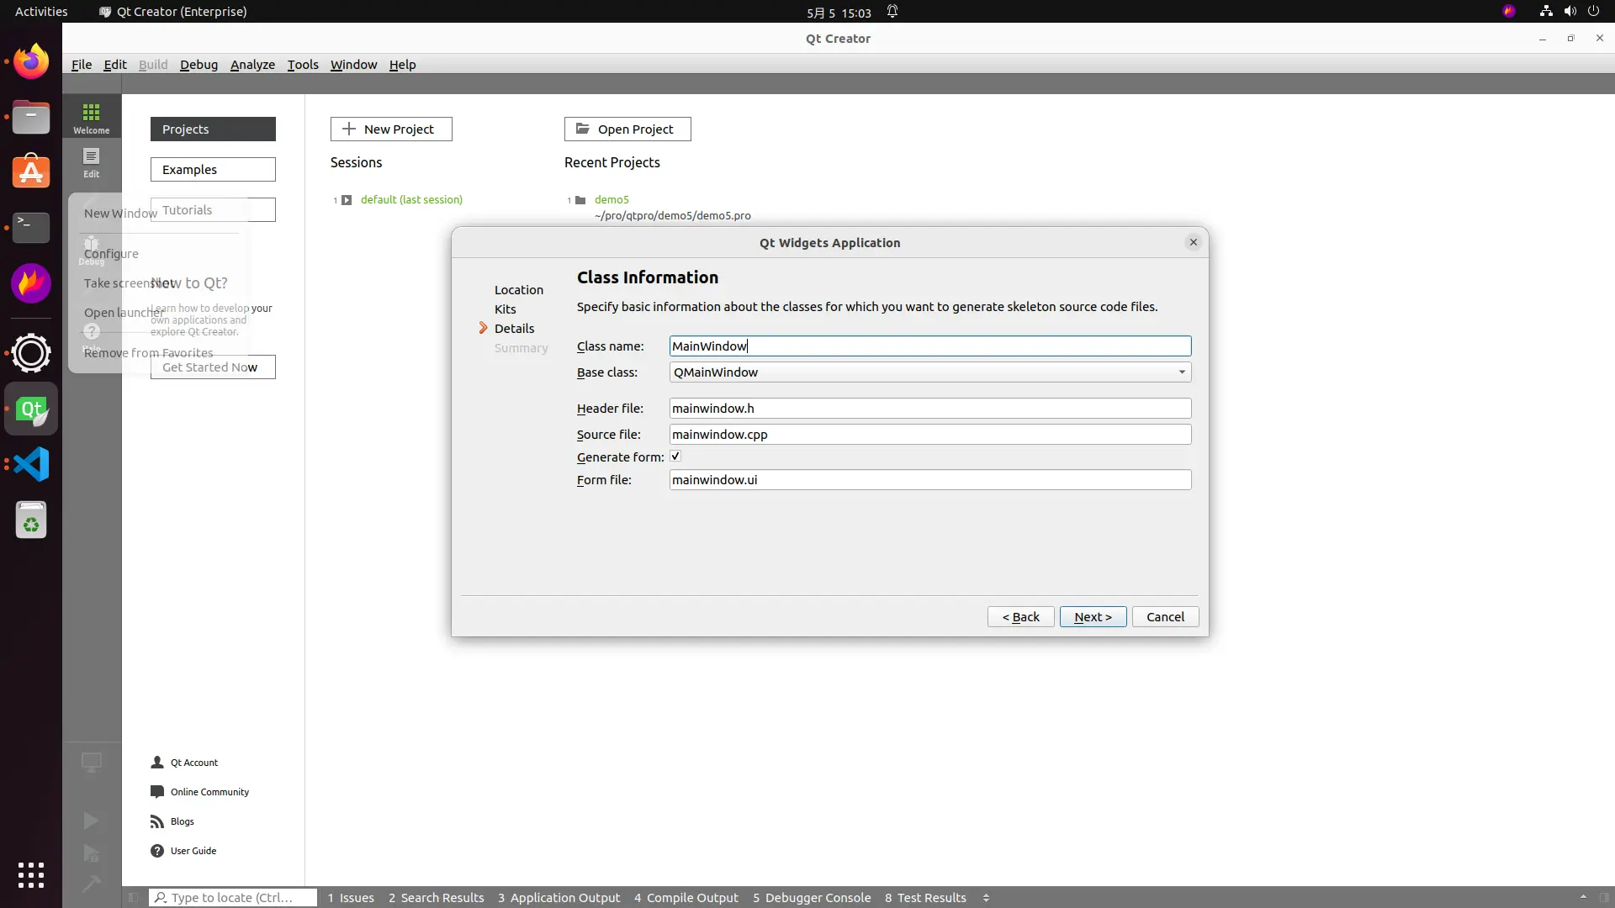
Task: Click the Header file input field
Action: tap(929, 409)
